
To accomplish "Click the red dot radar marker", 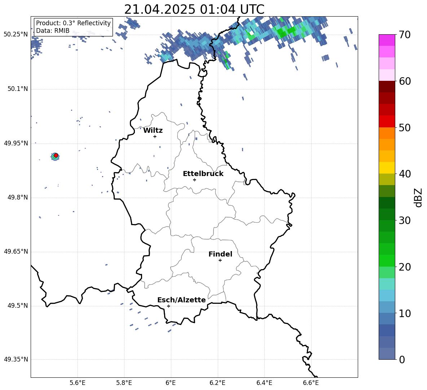I will (x=56, y=155).
